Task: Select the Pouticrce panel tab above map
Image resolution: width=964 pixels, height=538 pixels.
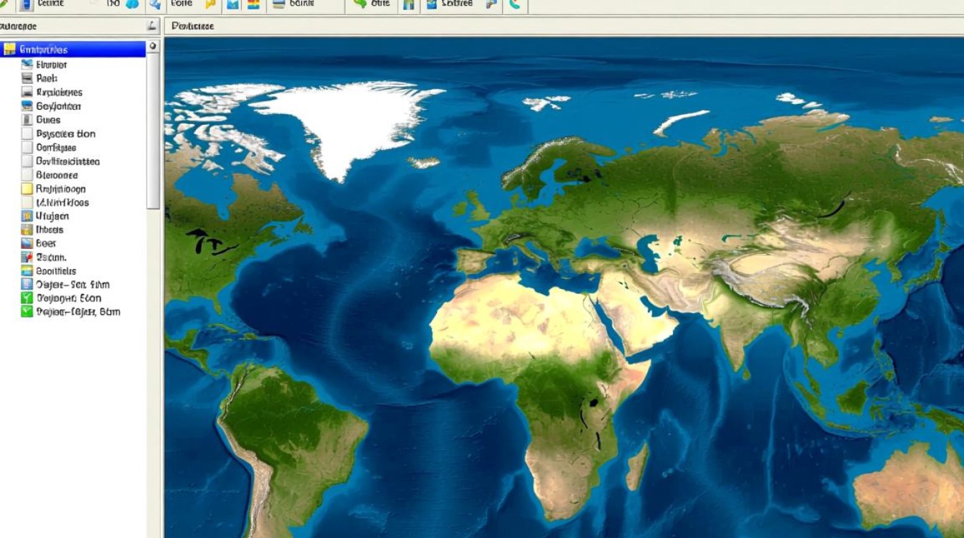Action: (x=192, y=27)
